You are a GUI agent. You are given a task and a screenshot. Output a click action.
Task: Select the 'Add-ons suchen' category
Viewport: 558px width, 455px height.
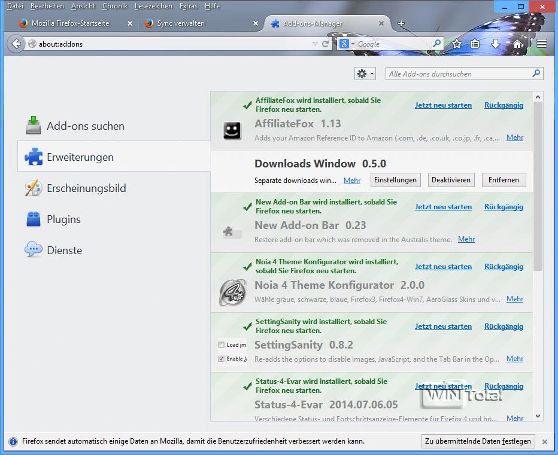[x=114, y=126]
